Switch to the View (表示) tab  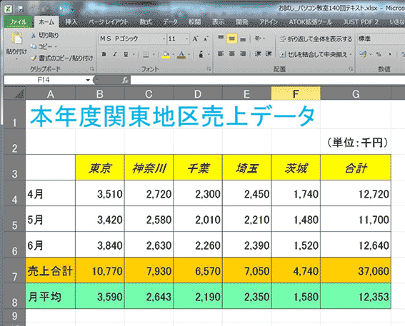coord(219,22)
